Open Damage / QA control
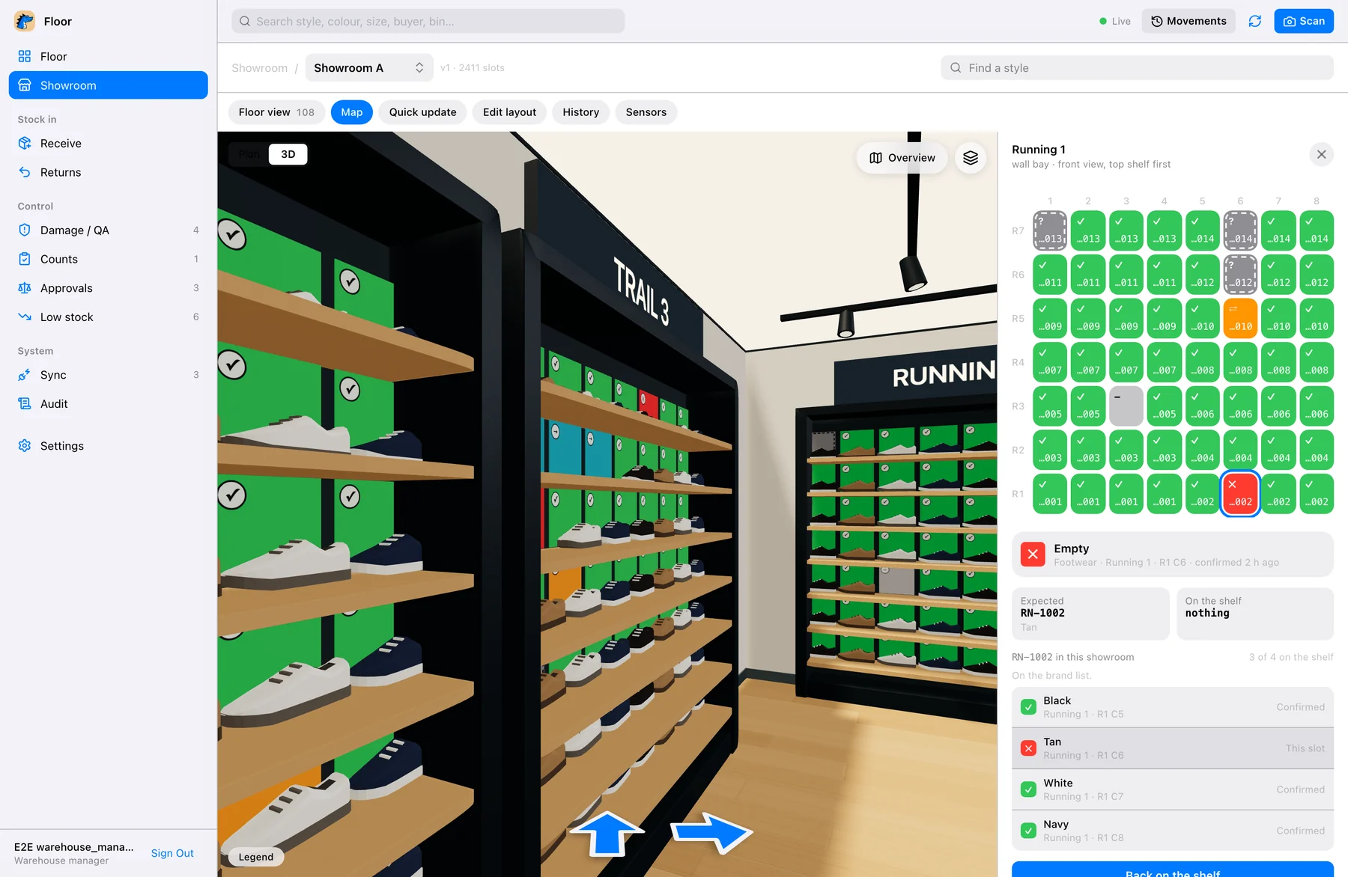 click(109, 230)
